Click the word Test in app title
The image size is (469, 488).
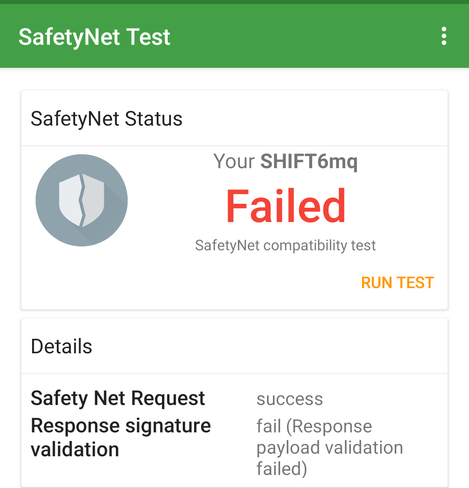[148, 37]
